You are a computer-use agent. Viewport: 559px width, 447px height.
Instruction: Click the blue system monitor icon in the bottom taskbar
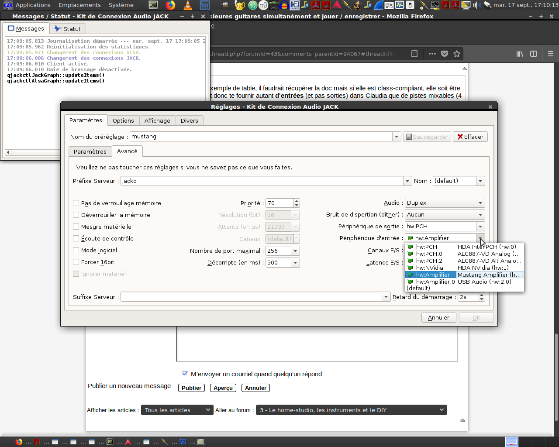click(183, 442)
